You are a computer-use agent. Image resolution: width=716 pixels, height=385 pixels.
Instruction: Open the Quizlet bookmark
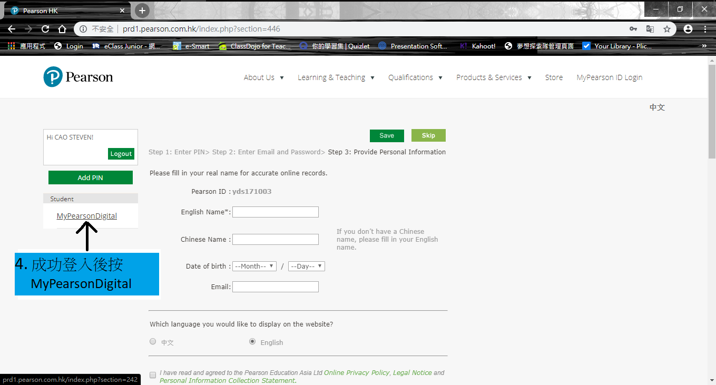click(x=335, y=46)
